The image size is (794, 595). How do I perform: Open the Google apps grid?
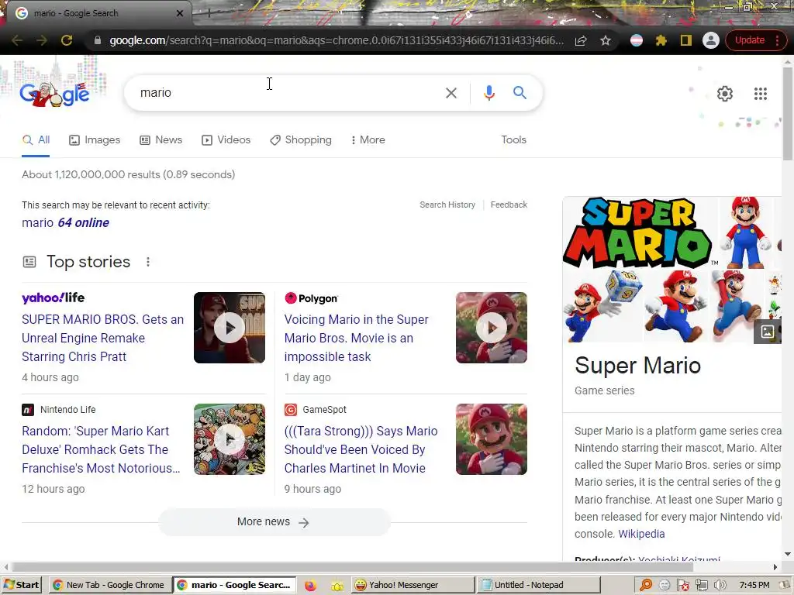tap(761, 94)
